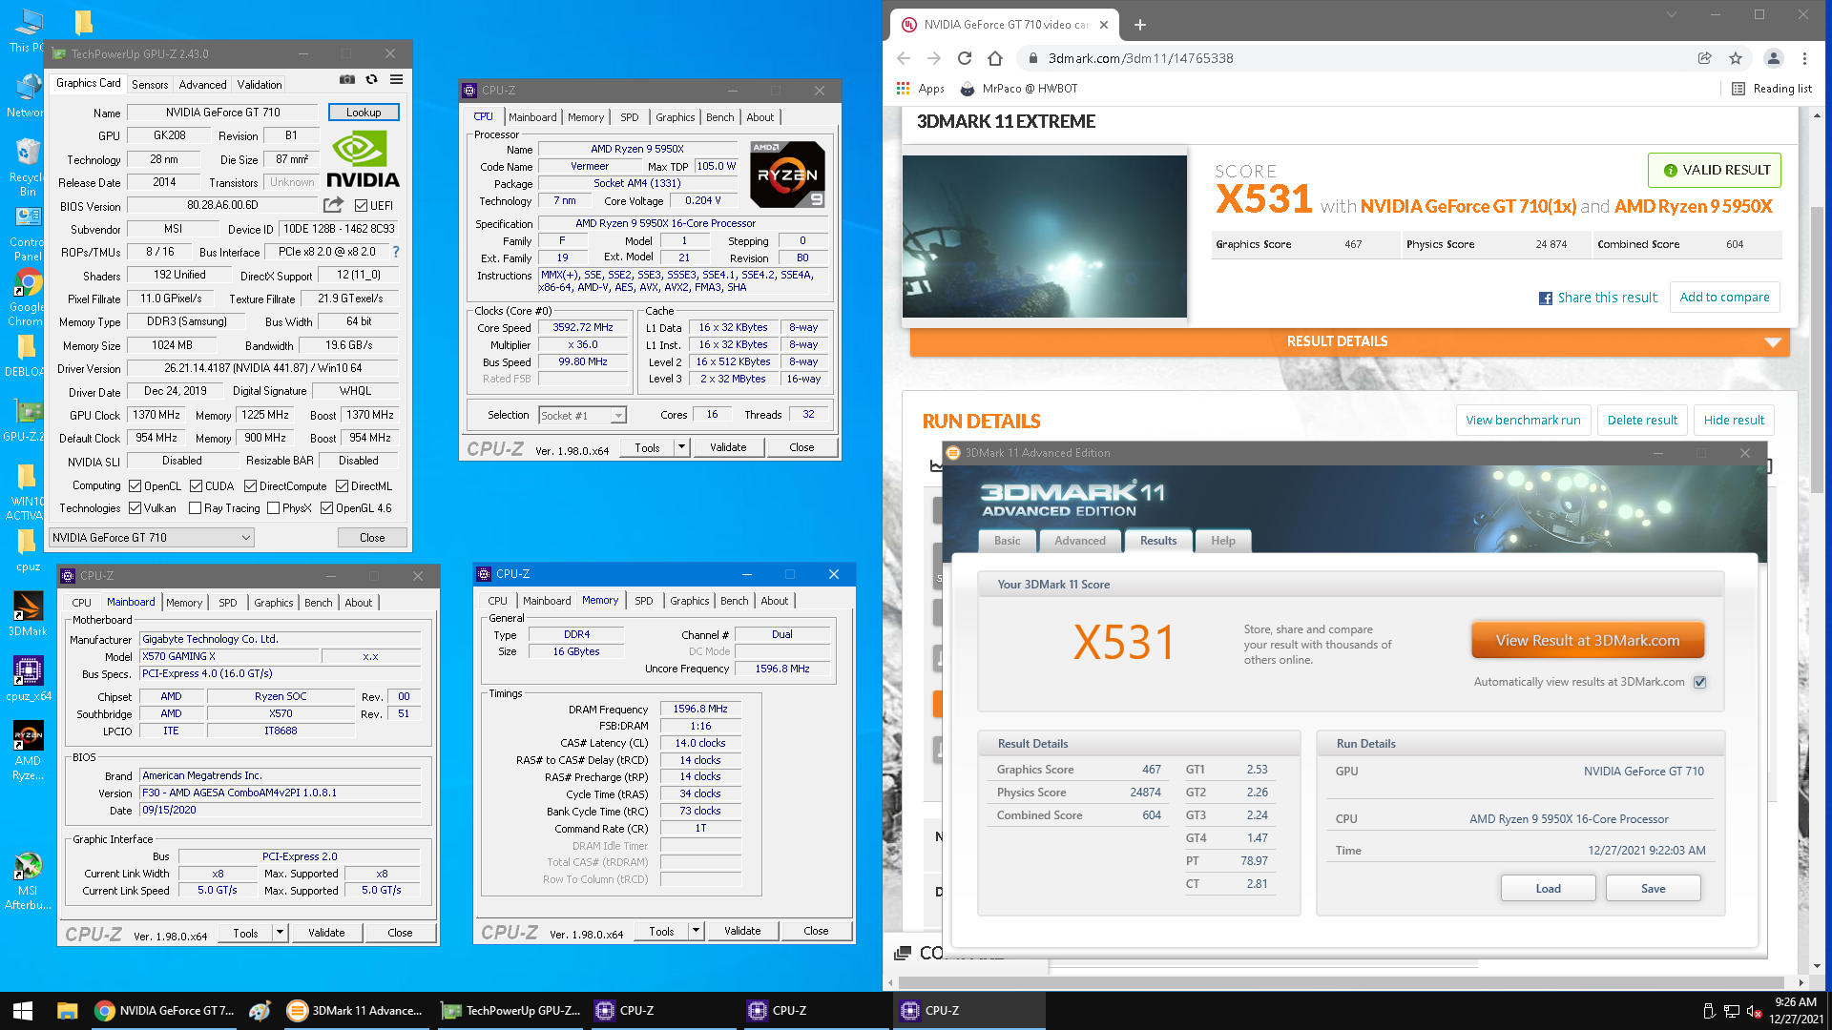Bookmark this page with the star icon
This screenshot has width=1832, height=1030.
tap(1736, 58)
